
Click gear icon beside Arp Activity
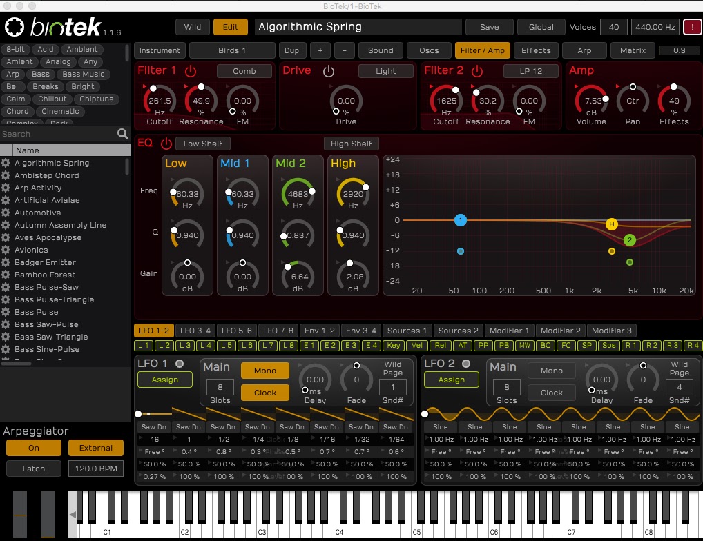[6, 188]
